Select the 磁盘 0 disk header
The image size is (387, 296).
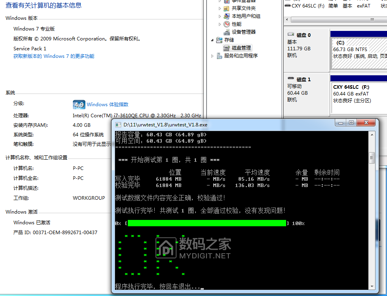(x=307, y=50)
